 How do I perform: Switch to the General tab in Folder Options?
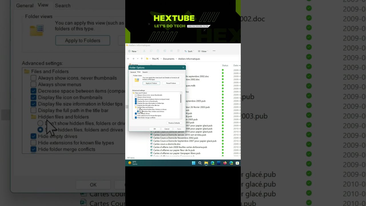pos(133,72)
